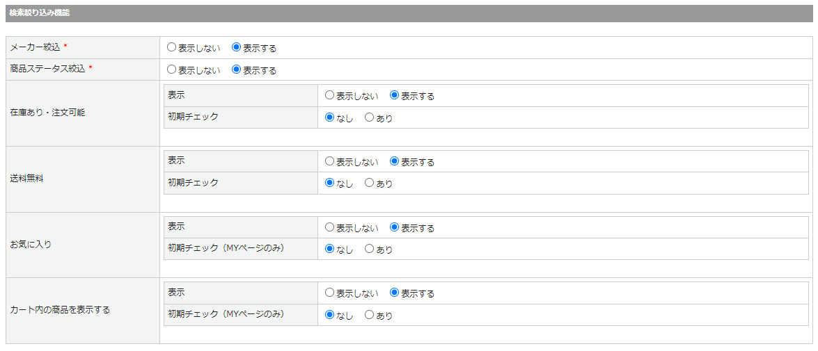
Task: Set カート内の商品を表示する display to 表示する
Action: click(x=395, y=293)
